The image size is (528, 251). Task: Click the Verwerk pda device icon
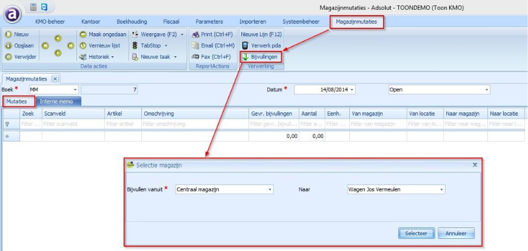pyautogui.click(x=246, y=46)
